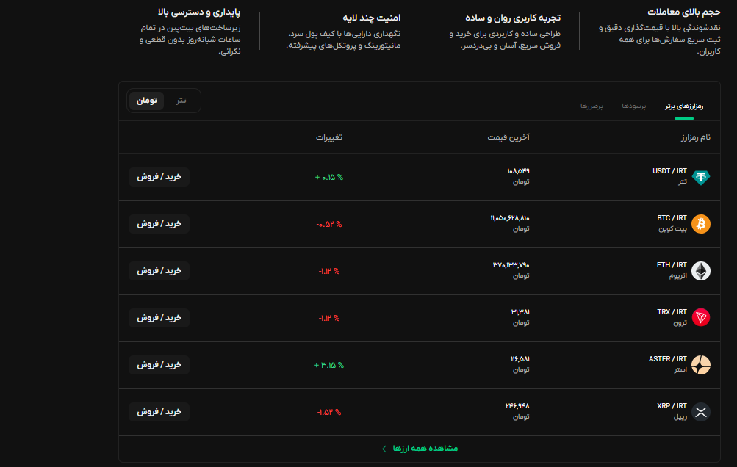Open the تغییرات column header
Image resolution: width=737 pixels, height=467 pixels.
click(x=330, y=137)
